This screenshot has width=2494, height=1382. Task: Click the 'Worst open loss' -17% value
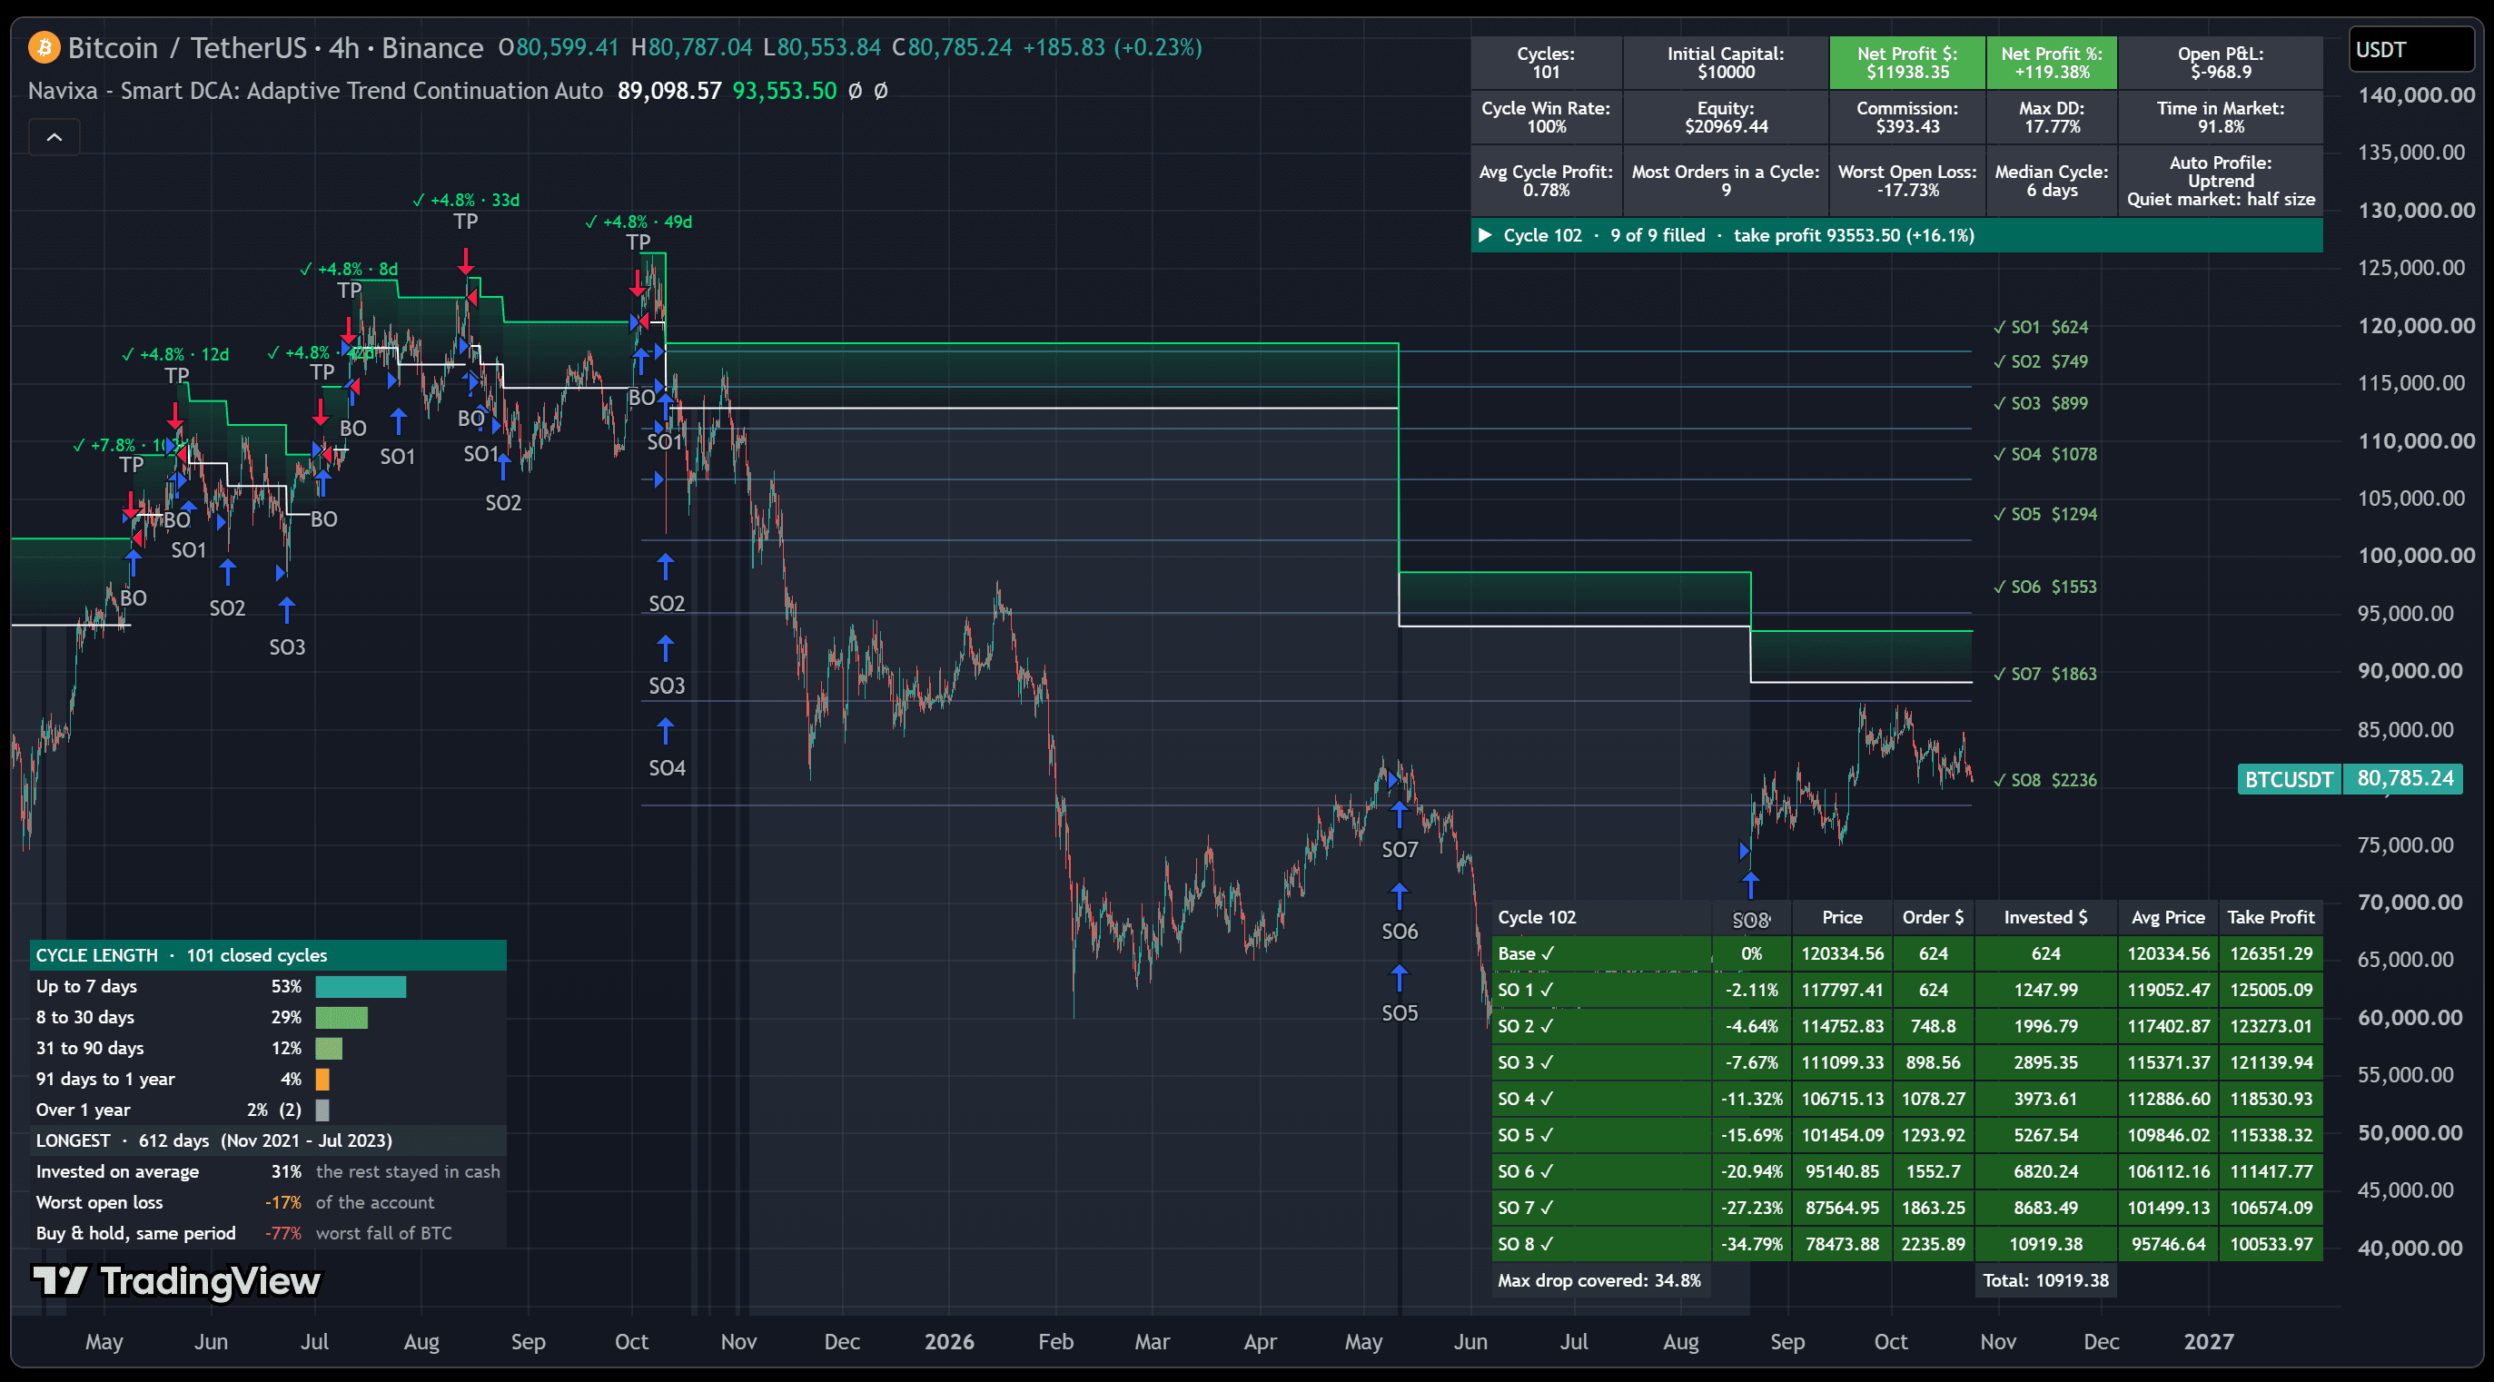pos(283,1203)
